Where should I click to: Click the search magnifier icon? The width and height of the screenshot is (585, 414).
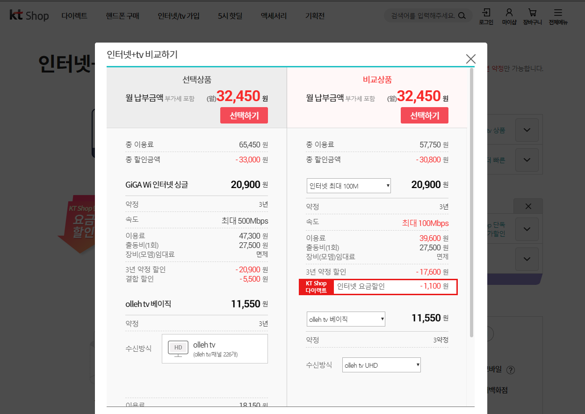pyautogui.click(x=462, y=16)
